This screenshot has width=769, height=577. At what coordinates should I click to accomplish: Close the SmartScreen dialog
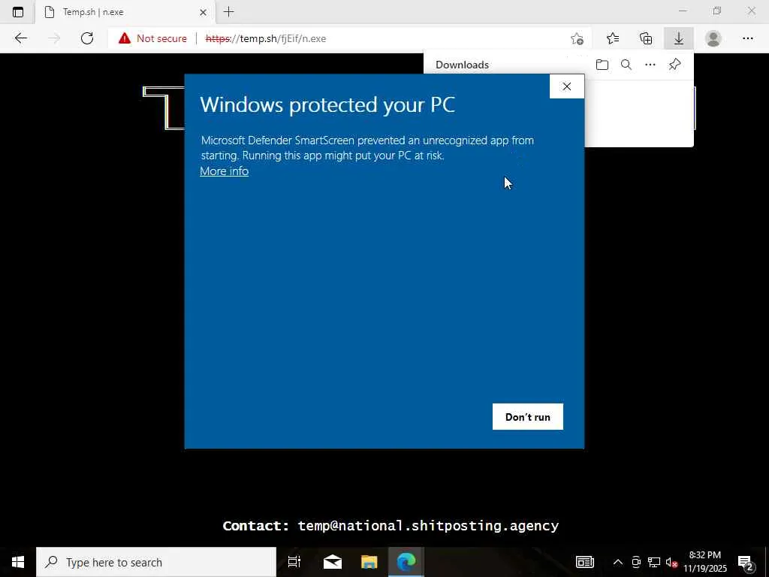(x=566, y=86)
